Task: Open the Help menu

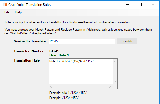Action: (x=18, y=12)
